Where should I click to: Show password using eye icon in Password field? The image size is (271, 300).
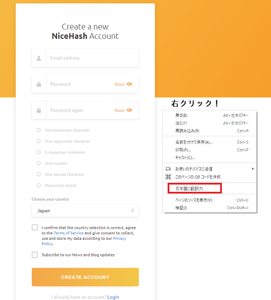[x=130, y=84]
